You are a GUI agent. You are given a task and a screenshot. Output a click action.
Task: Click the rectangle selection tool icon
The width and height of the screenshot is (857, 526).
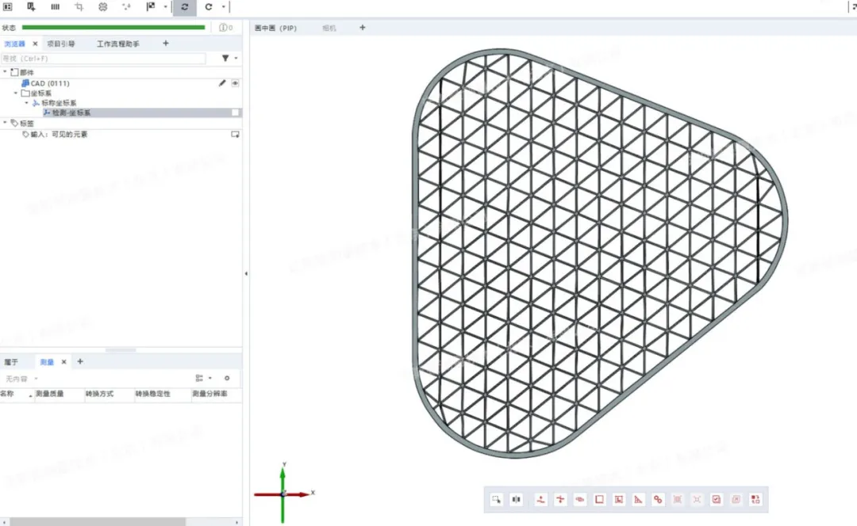tap(496, 499)
